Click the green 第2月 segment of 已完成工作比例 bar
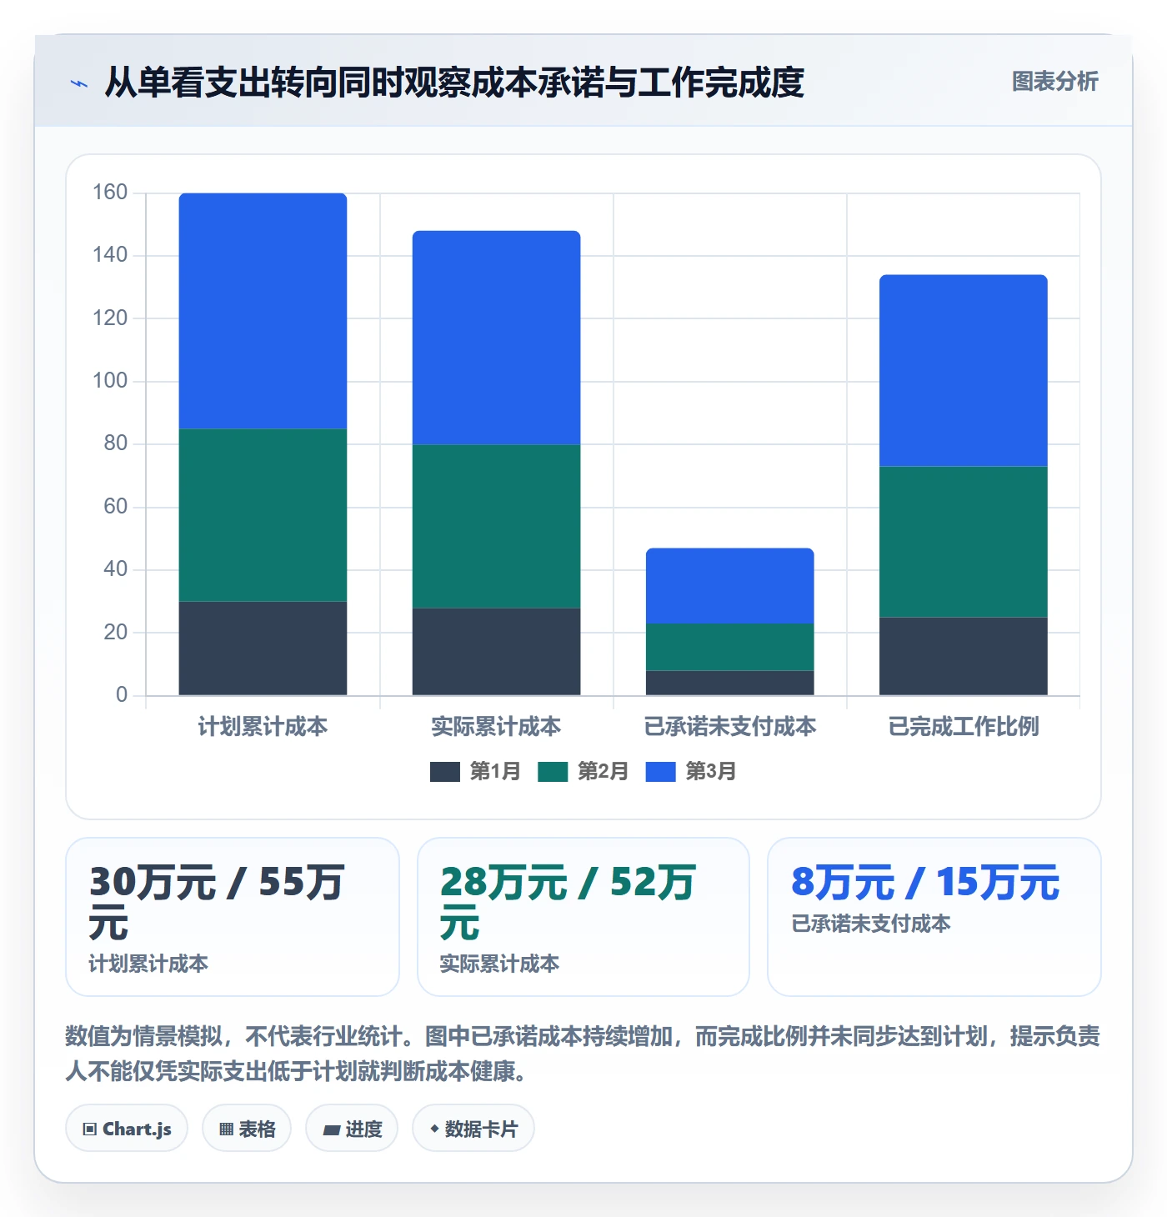Screen dimensions: 1167x1217 (964, 542)
